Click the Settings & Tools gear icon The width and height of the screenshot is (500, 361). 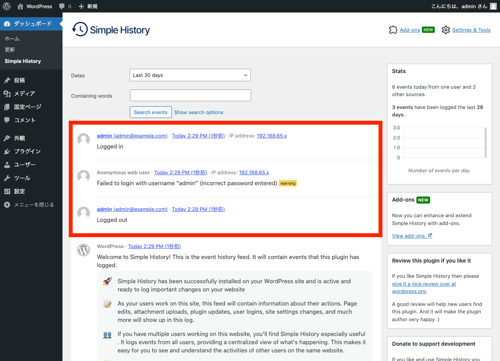446,30
